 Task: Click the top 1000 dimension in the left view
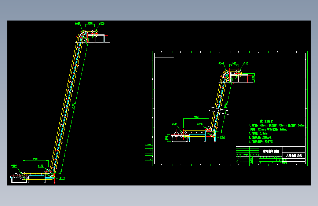pos(90,23)
